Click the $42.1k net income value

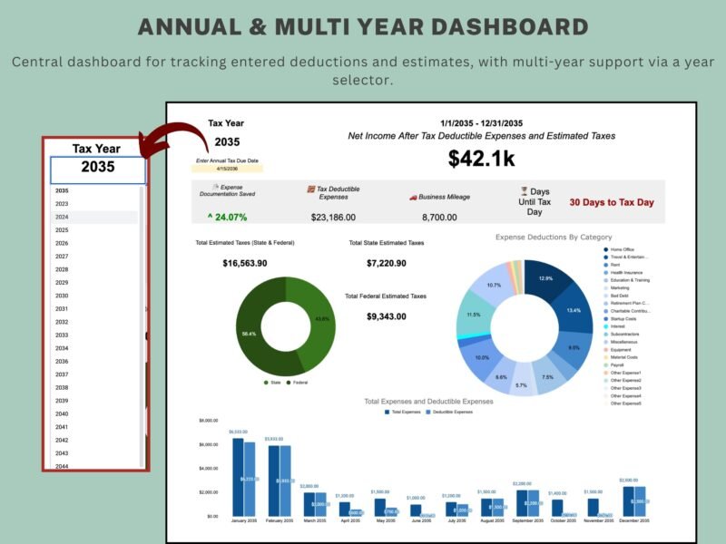coord(481,158)
